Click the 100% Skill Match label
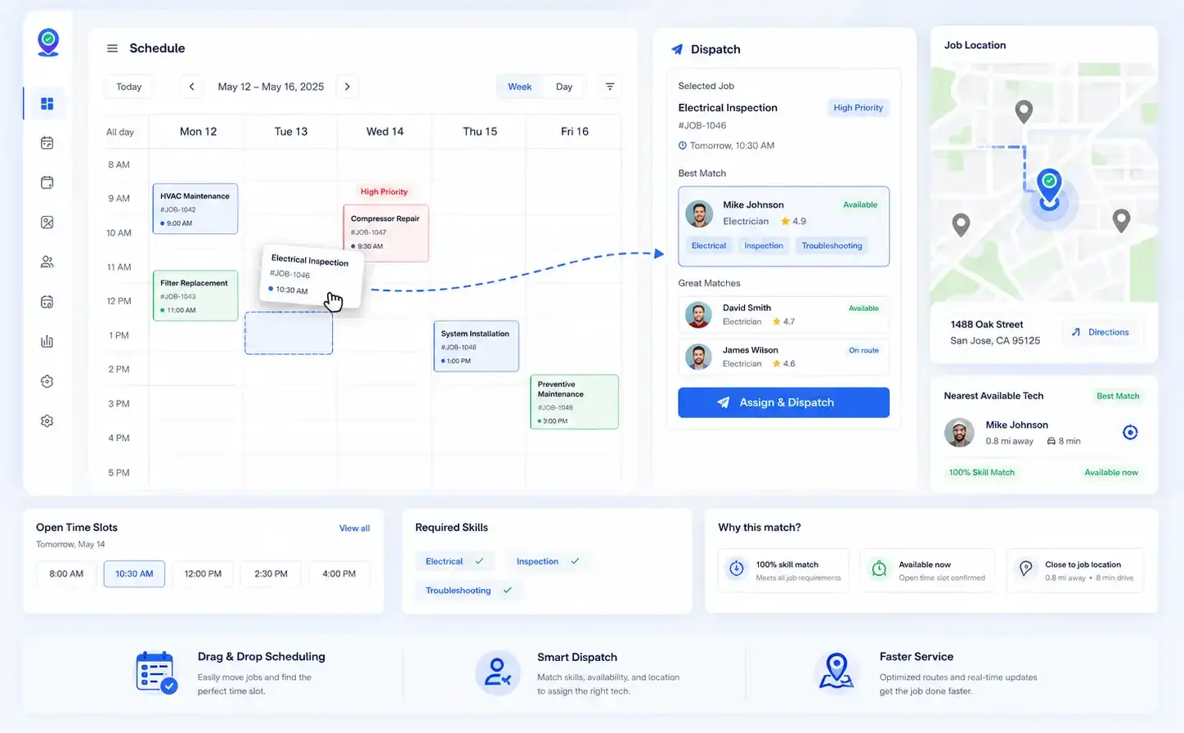Viewport: 1184px width, 733px height. [981, 473]
